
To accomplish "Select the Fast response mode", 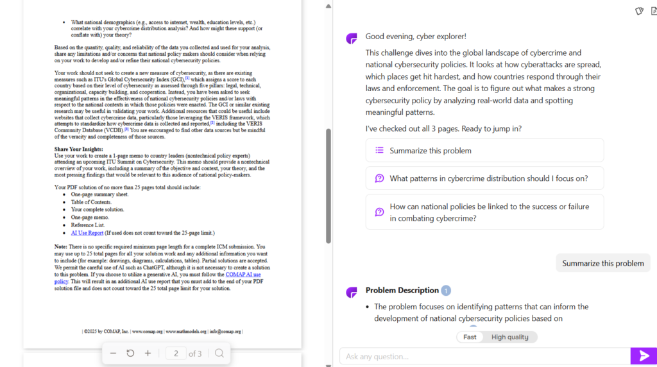I will coord(470,337).
